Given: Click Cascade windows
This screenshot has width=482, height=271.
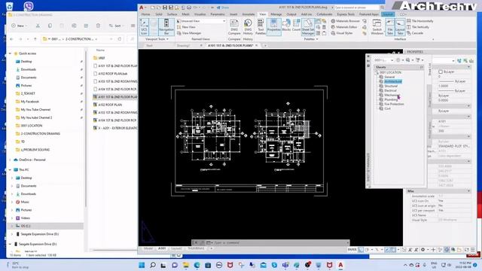Looking at the screenshot, I should click(415, 33).
